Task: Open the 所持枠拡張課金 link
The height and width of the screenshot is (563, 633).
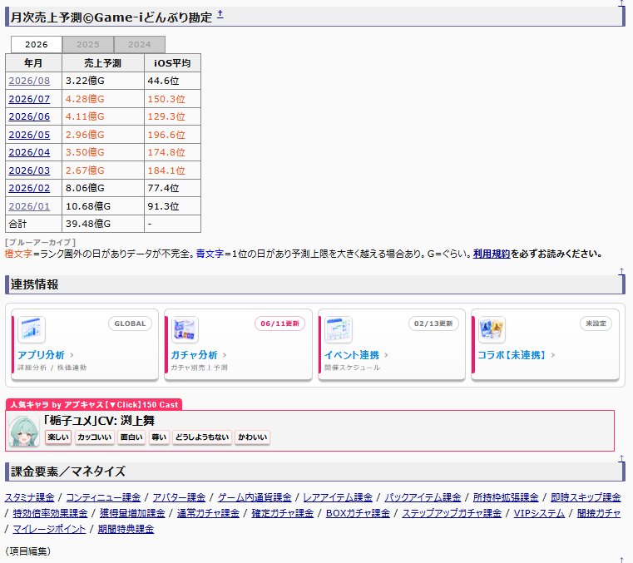Action: 506,497
